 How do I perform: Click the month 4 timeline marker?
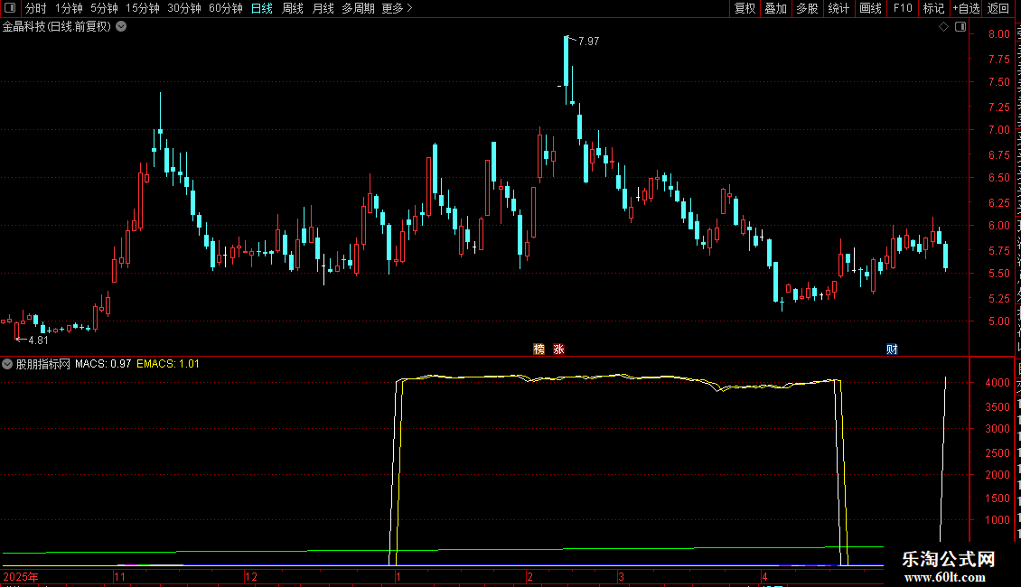[765, 576]
